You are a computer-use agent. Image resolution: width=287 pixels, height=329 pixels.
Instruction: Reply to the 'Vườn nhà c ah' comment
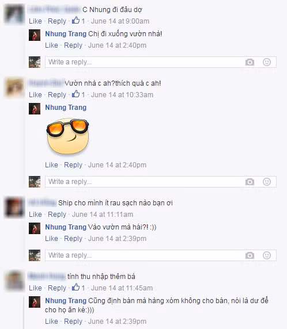click(57, 95)
